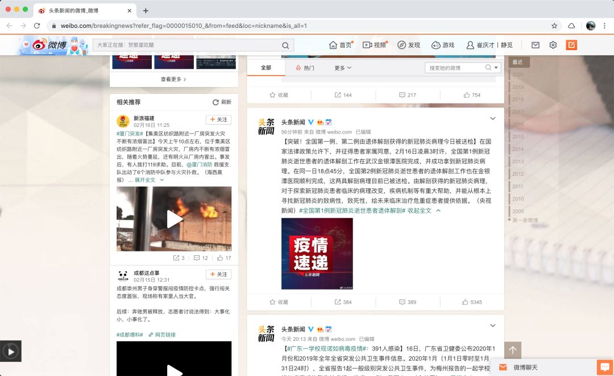
Task: Open the 微博聊天 chat panel
Action: tap(542, 367)
